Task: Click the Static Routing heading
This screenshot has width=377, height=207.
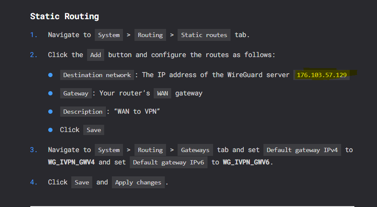Action: pyautogui.click(x=64, y=16)
